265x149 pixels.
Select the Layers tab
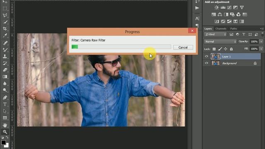pos(208,29)
